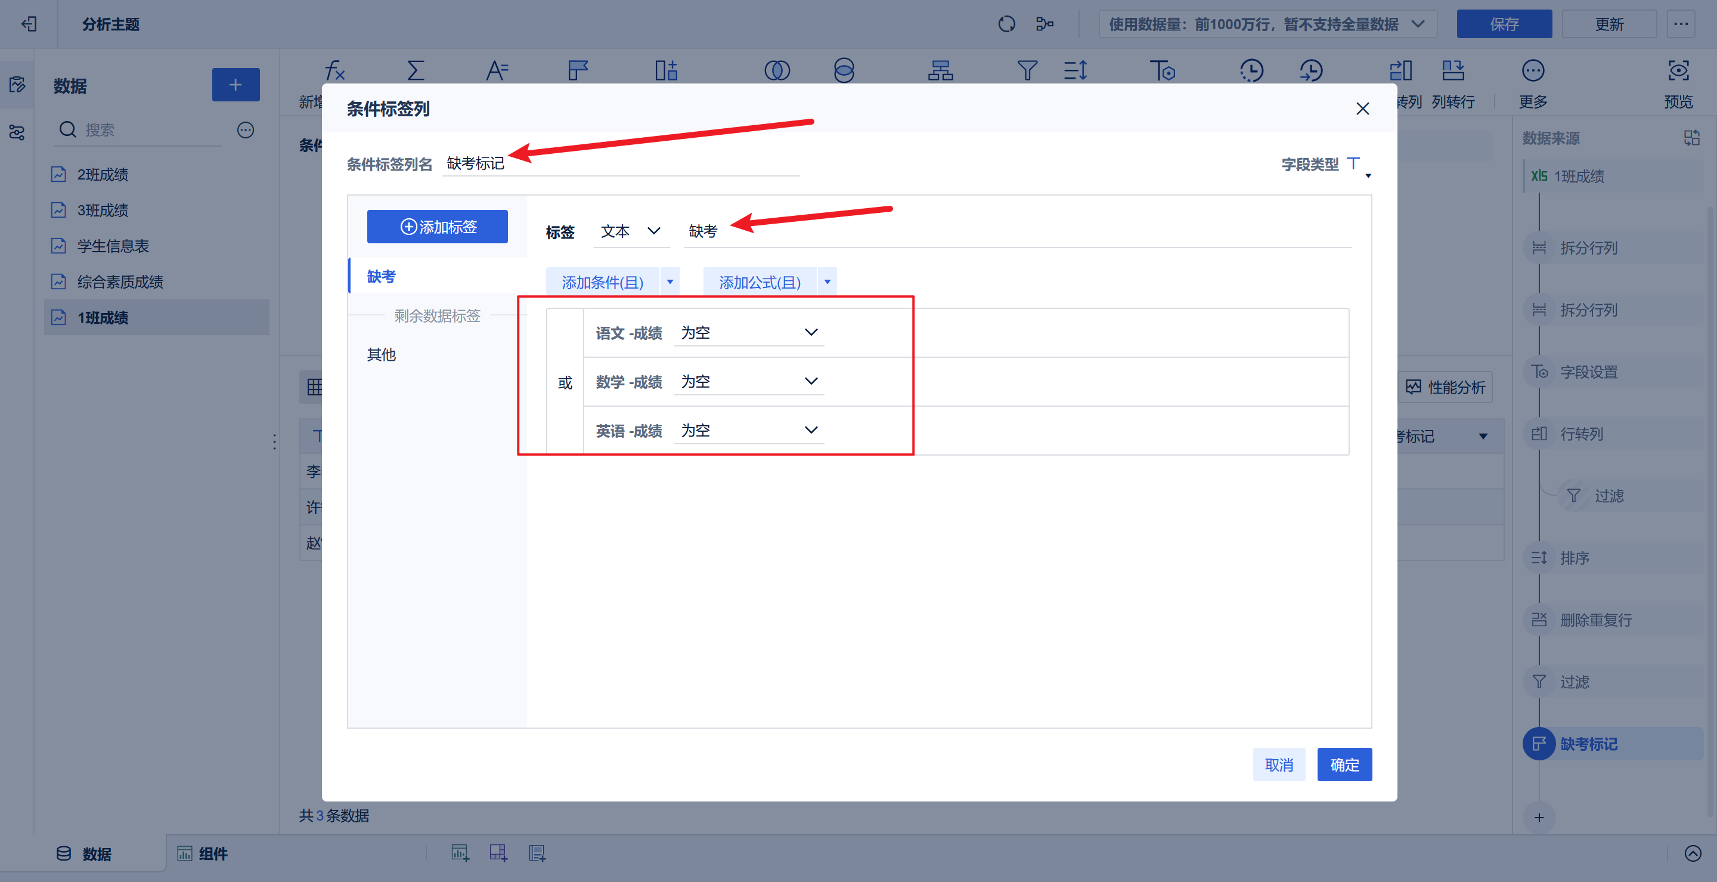The width and height of the screenshot is (1717, 882).
Task: Switch to the 组件 bottom tab
Action: (x=203, y=853)
